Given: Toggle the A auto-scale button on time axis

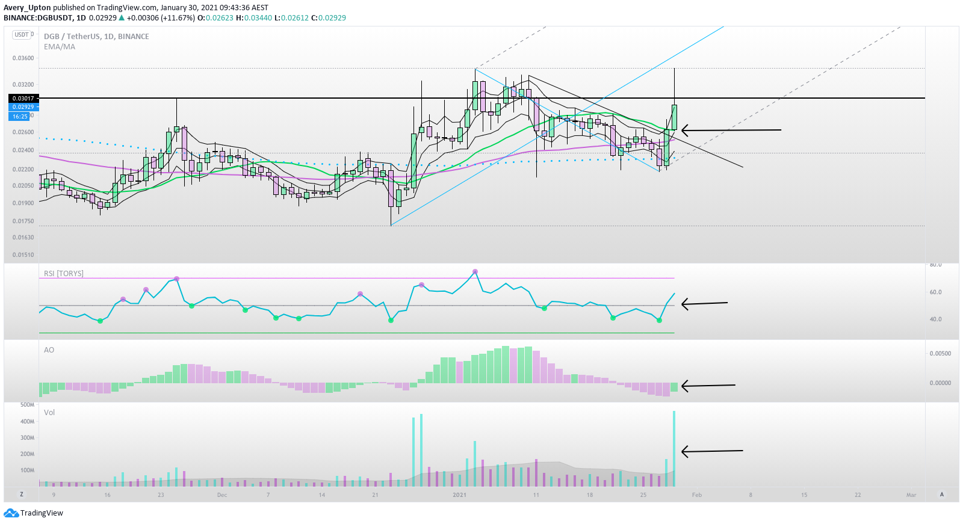Looking at the screenshot, I should tap(942, 495).
